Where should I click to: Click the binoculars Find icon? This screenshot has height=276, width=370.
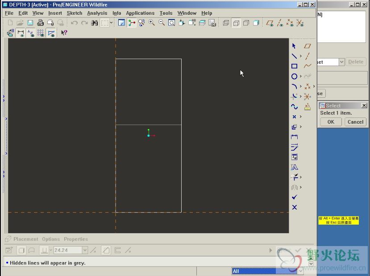94,23
